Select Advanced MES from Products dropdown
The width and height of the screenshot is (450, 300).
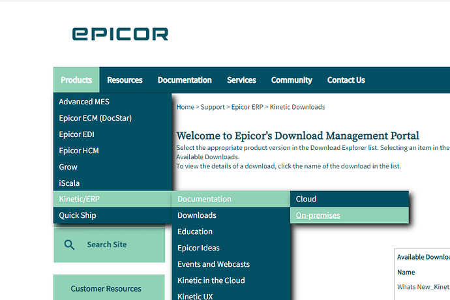[x=112, y=102]
